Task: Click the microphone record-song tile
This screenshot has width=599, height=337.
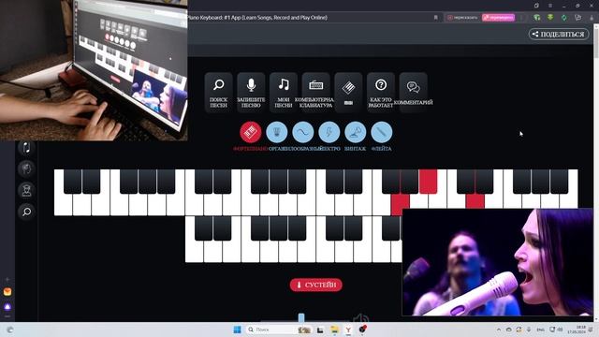Action: (251, 93)
